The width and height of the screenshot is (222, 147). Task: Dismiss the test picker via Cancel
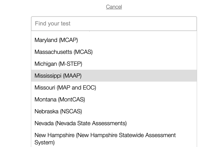coord(114,7)
